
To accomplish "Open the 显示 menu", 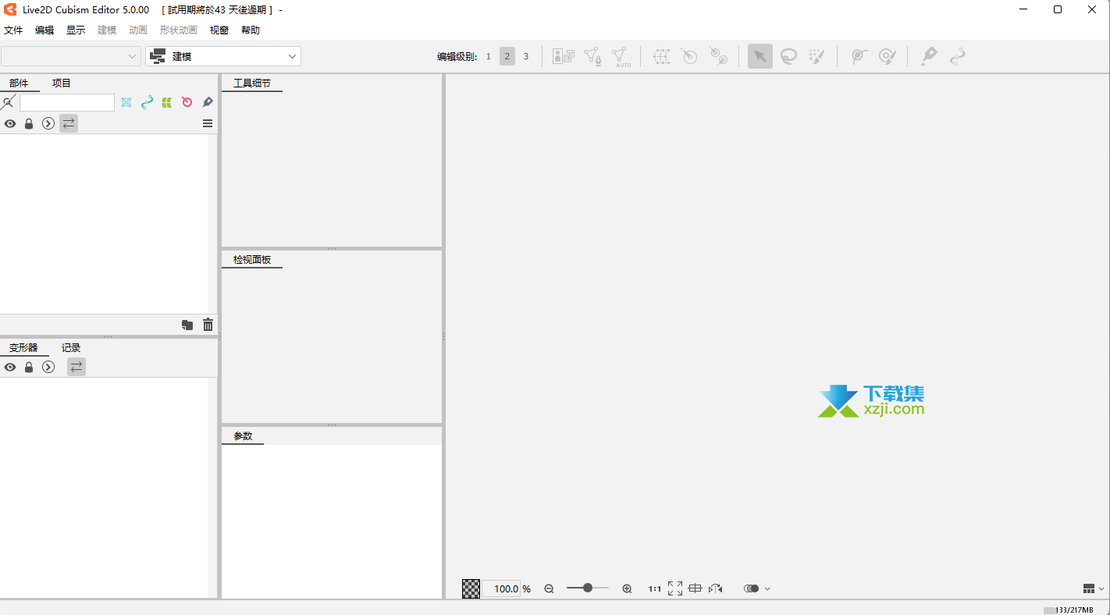I will coord(76,30).
